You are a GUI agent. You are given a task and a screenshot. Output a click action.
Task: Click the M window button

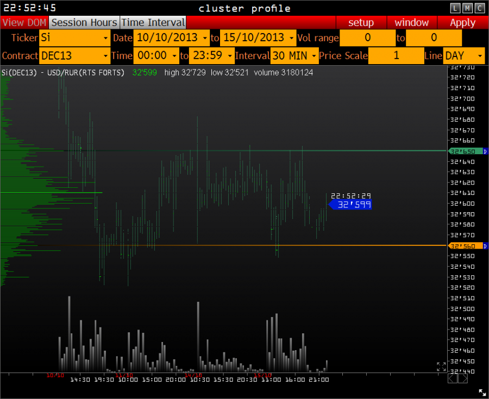(467, 8)
